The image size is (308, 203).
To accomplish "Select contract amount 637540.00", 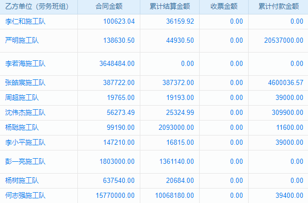I will pos(119,180).
